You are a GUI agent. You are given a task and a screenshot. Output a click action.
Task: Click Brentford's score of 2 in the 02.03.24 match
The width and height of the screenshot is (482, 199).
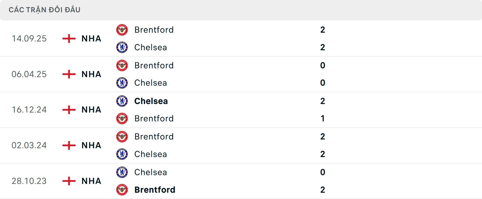(x=323, y=136)
